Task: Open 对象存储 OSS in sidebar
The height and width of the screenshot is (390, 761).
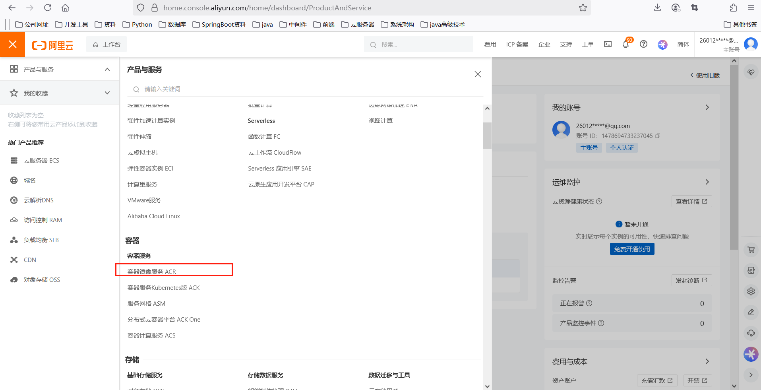Action: [42, 280]
